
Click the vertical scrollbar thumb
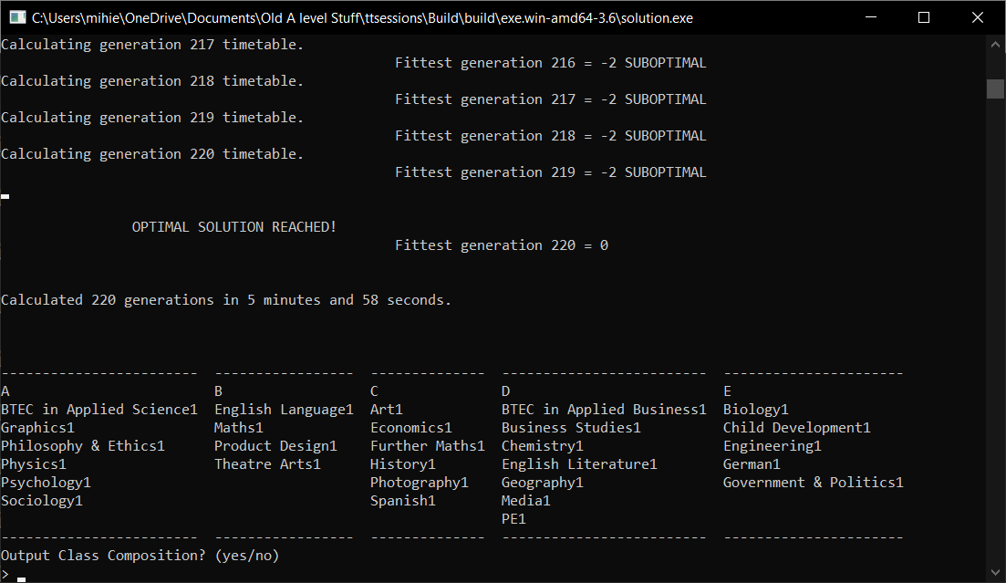pos(996,88)
